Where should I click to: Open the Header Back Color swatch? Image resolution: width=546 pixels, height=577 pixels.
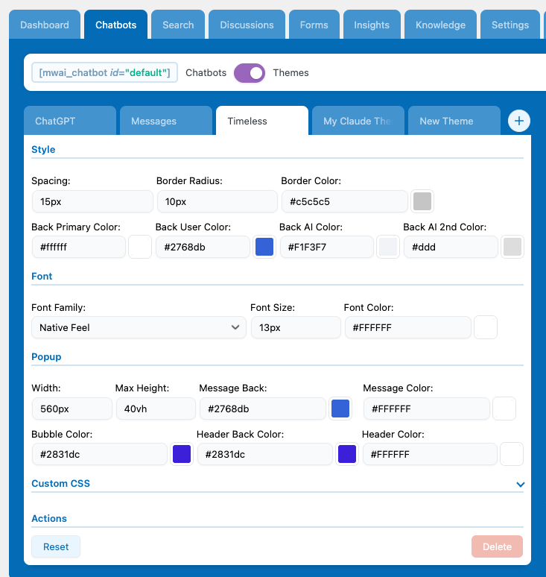click(346, 454)
